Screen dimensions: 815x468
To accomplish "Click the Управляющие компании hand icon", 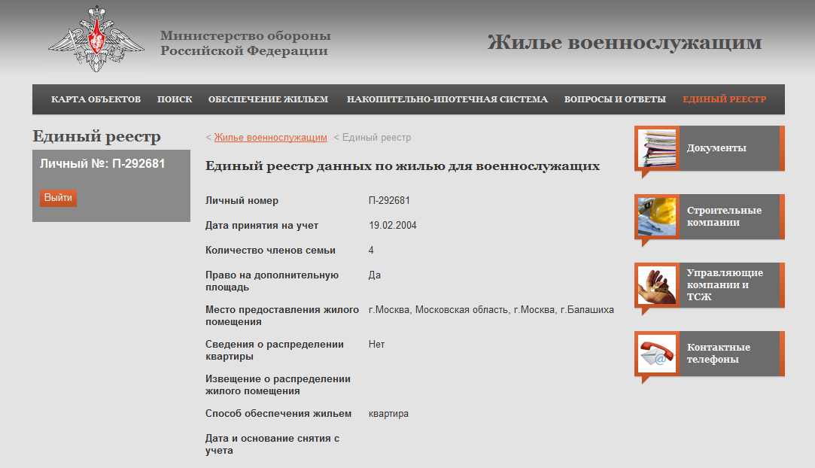I will tap(657, 285).
